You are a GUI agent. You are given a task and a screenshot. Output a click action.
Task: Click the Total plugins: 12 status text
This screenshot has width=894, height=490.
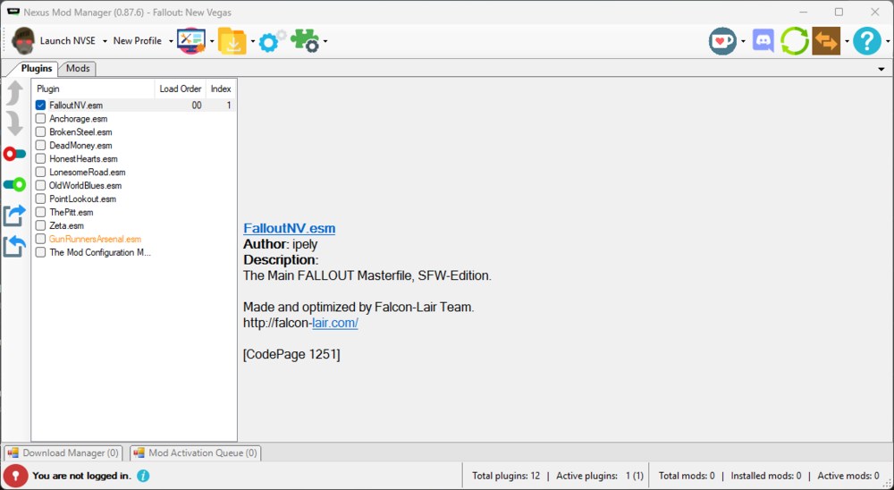pos(506,476)
